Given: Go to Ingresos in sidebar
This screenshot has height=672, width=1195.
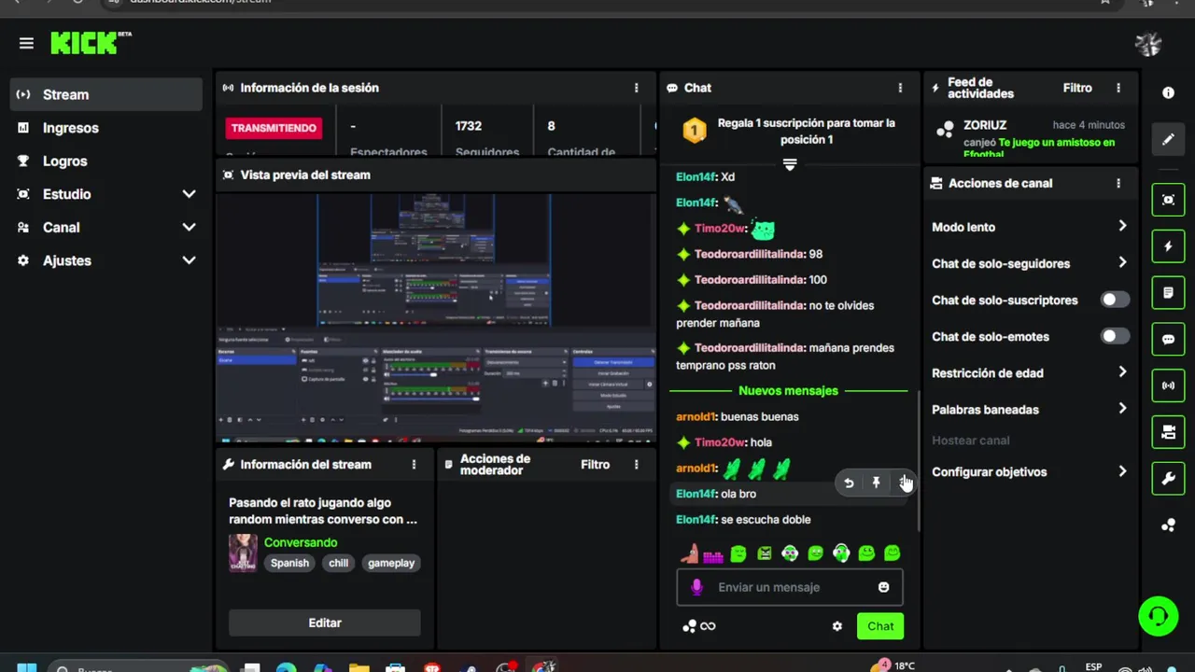Looking at the screenshot, I should 106,128.
